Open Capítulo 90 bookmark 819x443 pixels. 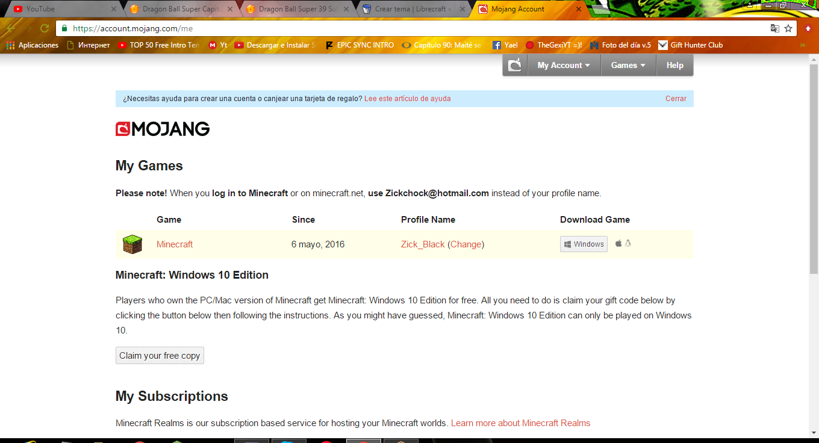(x=442, y=45)
